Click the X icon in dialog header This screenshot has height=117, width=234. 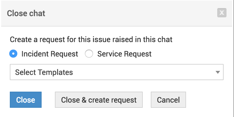pos(222,13)
